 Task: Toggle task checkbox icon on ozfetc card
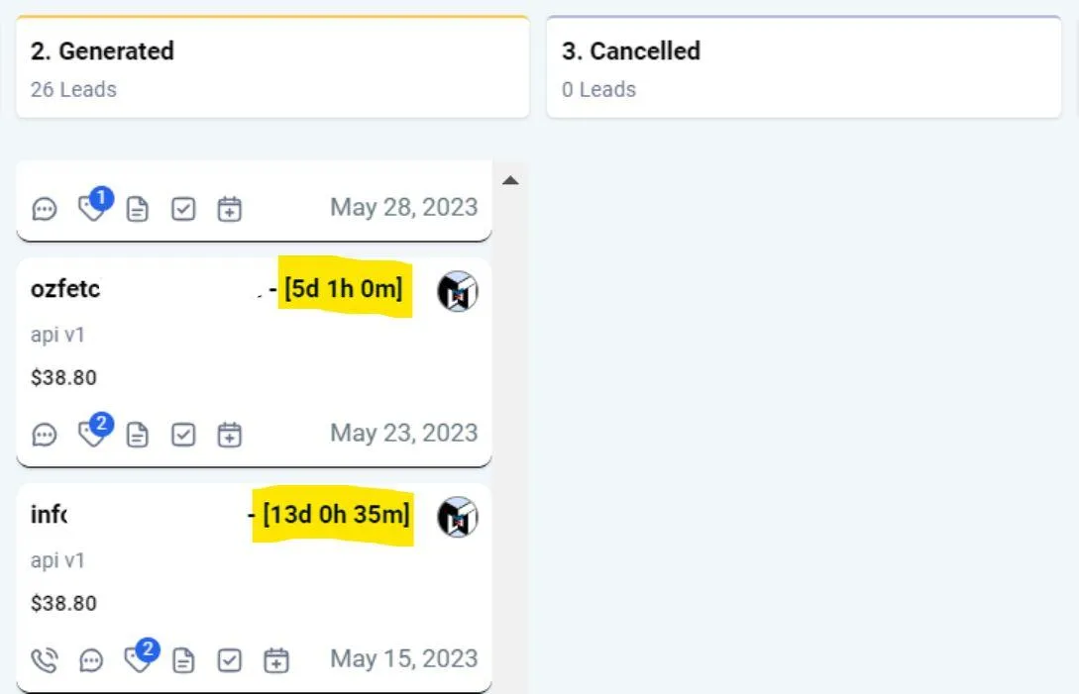click(183, 435)
